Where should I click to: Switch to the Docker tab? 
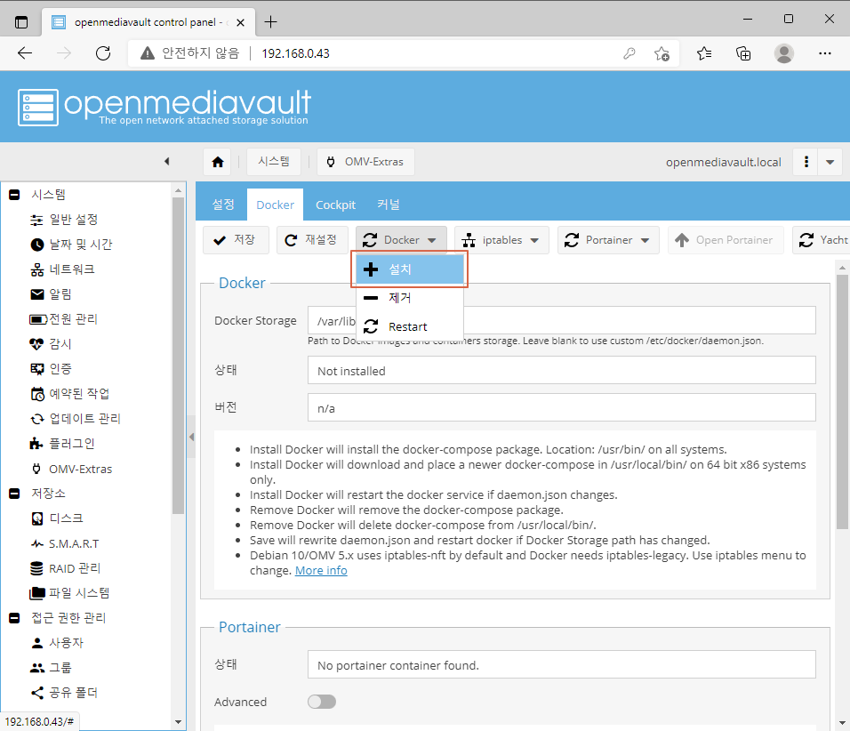275,205
